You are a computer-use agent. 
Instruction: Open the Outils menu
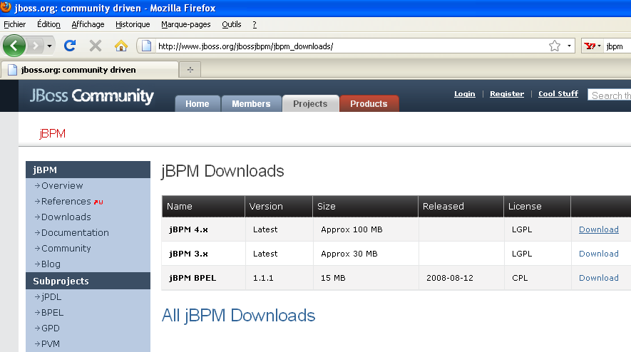(231, 24)
